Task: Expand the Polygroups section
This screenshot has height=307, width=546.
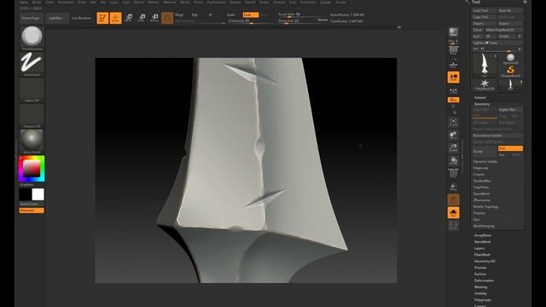Action: [x=483, y=299]
